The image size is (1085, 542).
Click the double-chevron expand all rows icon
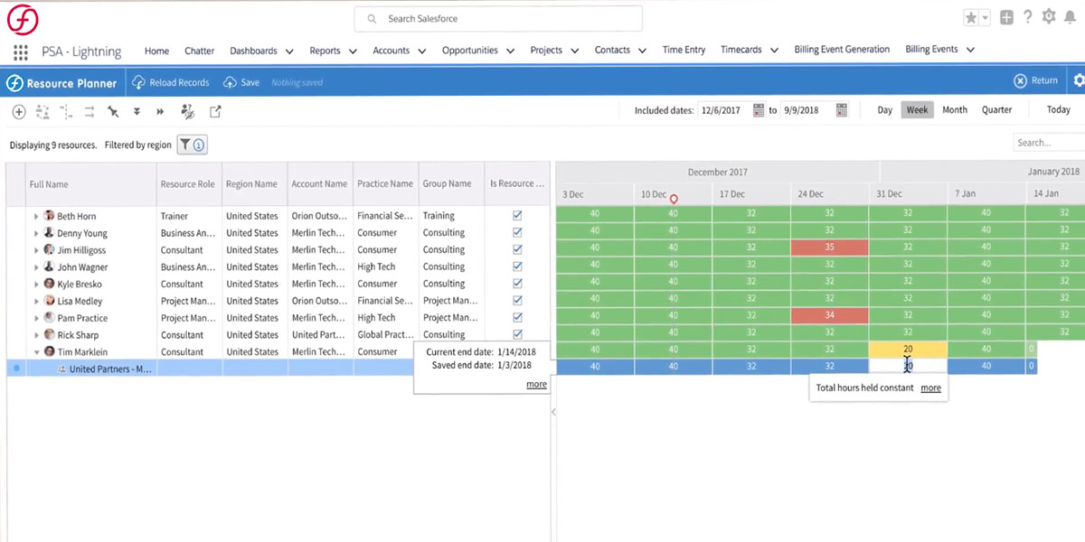tap(137, 112)
